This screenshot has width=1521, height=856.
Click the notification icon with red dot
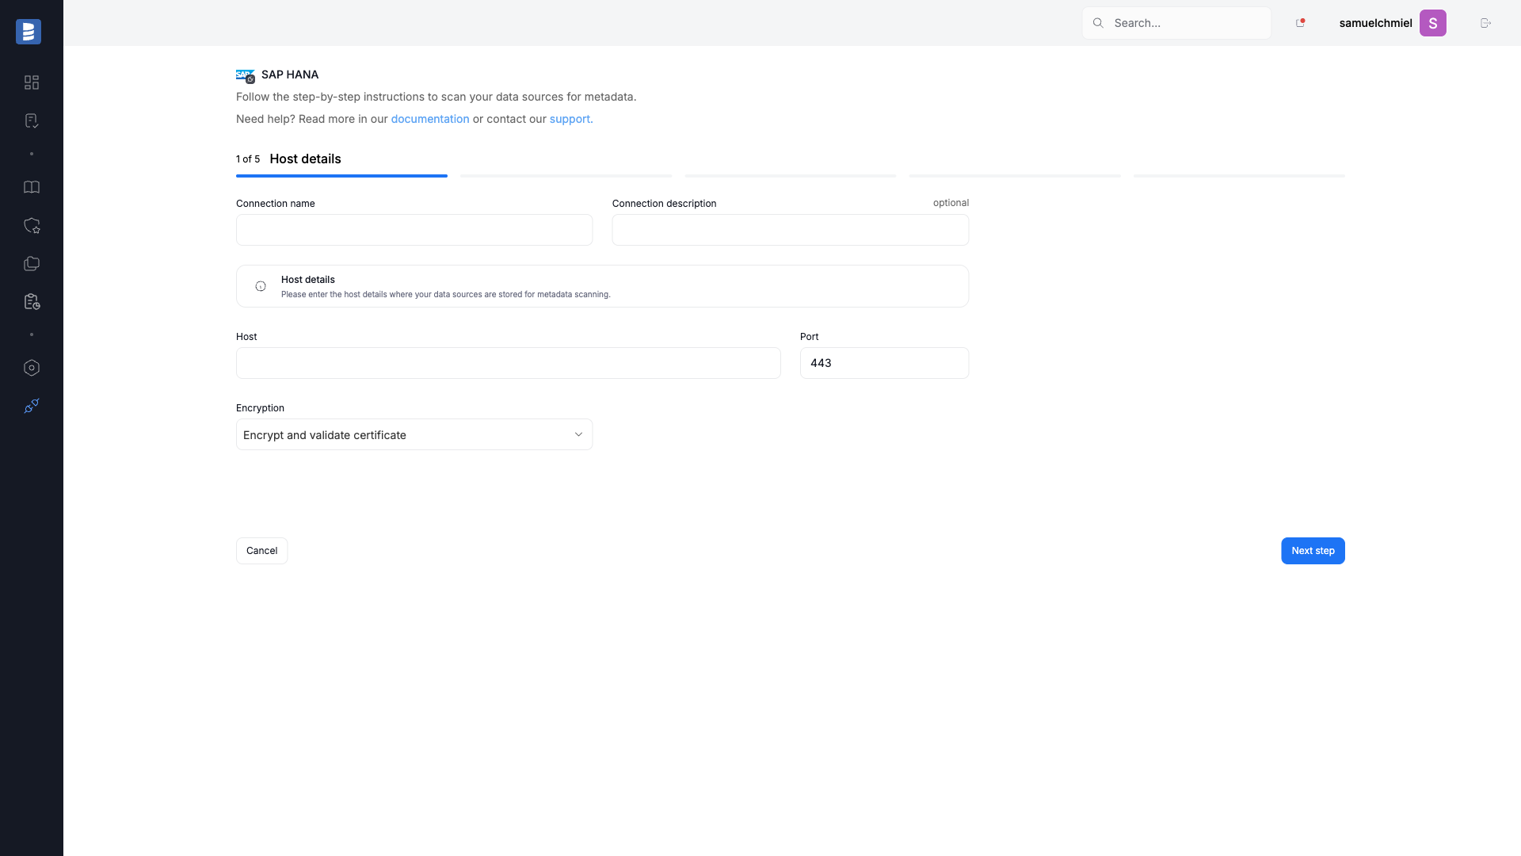click(x=1300, y=23)
